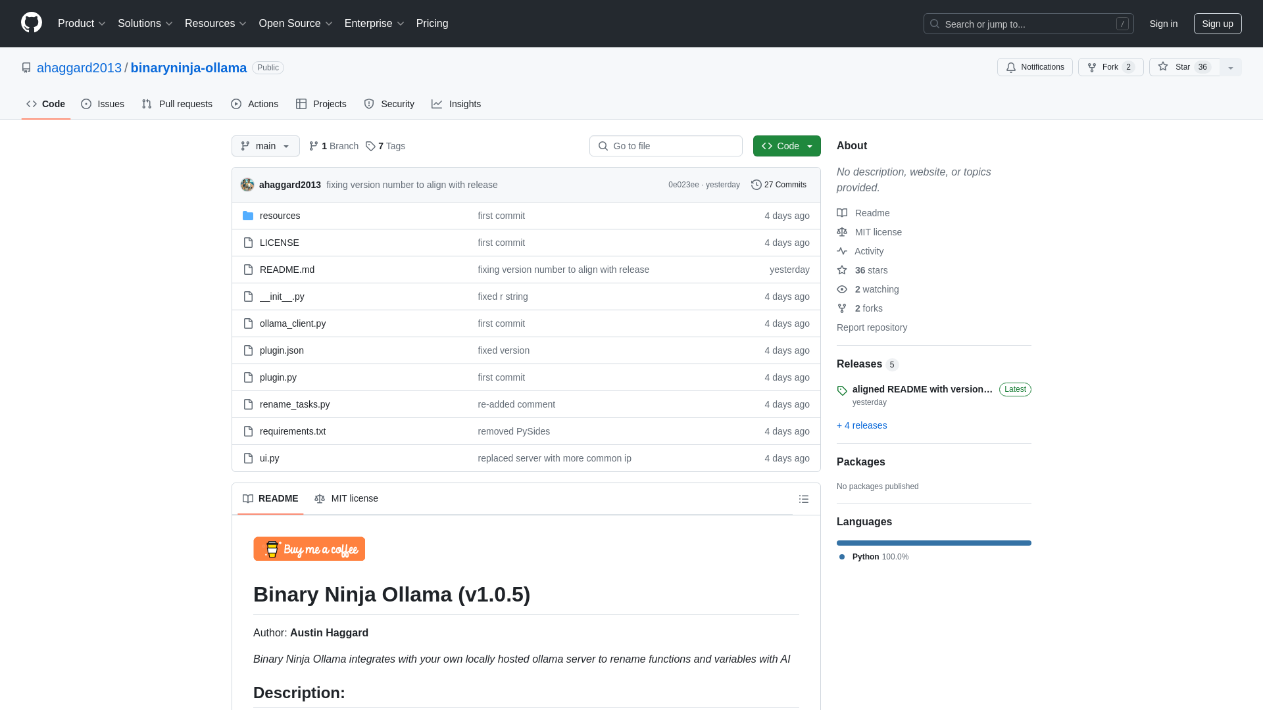Click the Security tab icon
This screenshot has height=710, width=1263.
pos(368,104)
